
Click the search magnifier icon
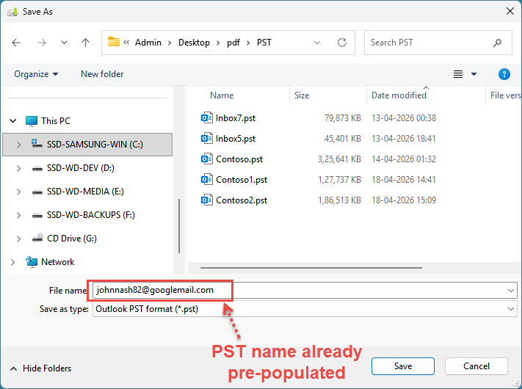(x=497, y=43)
